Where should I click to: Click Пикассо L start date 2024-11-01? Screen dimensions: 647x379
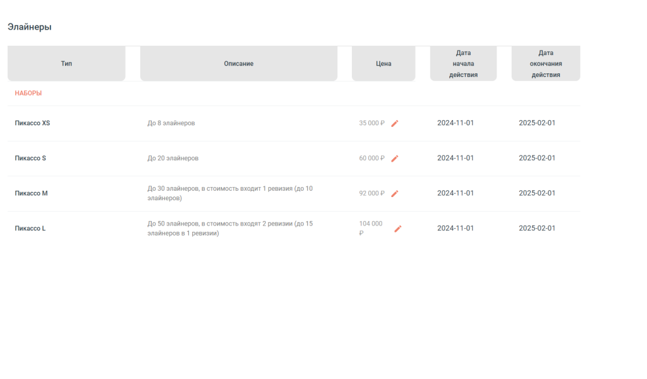click(456, 228)
